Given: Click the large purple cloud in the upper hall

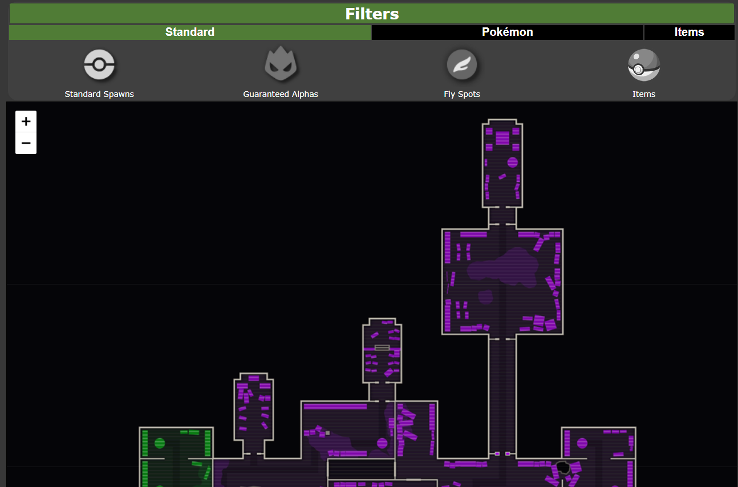Looking at the screenshot, I should [502, 268].
